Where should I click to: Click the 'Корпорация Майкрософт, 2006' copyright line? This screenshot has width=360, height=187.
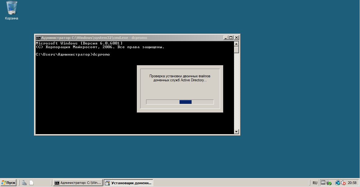(x=100, y=47)
